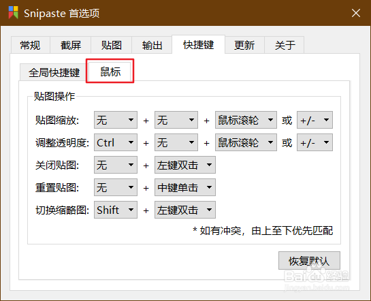Viewport: 371px width, 301px height.
Task: Click the Snipaste logo icon in title bar
Action: click(x=13, y=12)
